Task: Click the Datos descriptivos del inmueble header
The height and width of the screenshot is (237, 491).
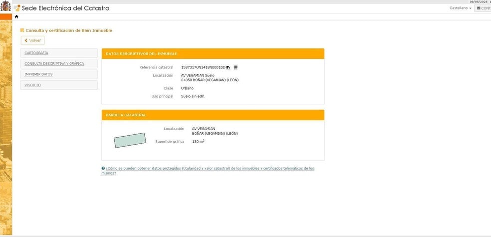Action: [142, 54]
